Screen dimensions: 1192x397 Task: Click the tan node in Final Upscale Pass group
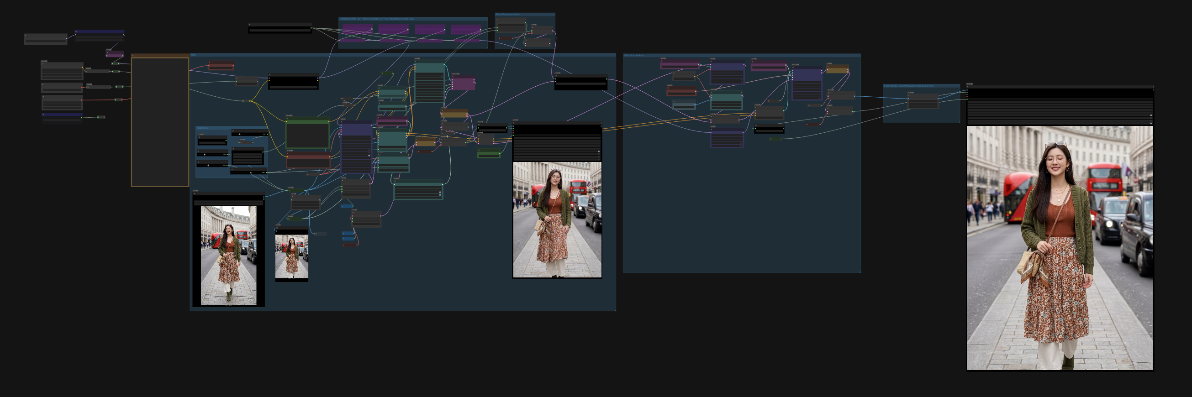click(x=838, y=69)
